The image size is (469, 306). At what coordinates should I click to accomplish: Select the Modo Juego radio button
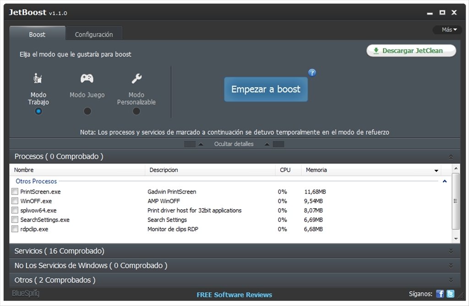[87, 111]
